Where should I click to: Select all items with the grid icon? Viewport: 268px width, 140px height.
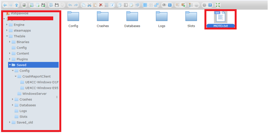pos(145,5)
